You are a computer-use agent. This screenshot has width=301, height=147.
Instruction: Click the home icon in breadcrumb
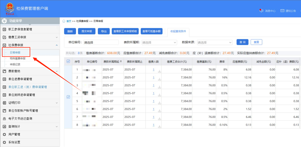coord(64,21)
